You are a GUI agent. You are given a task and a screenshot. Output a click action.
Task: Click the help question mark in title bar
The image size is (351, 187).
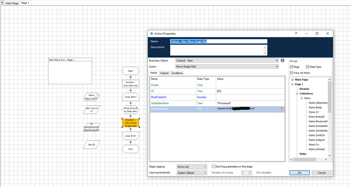295,33
